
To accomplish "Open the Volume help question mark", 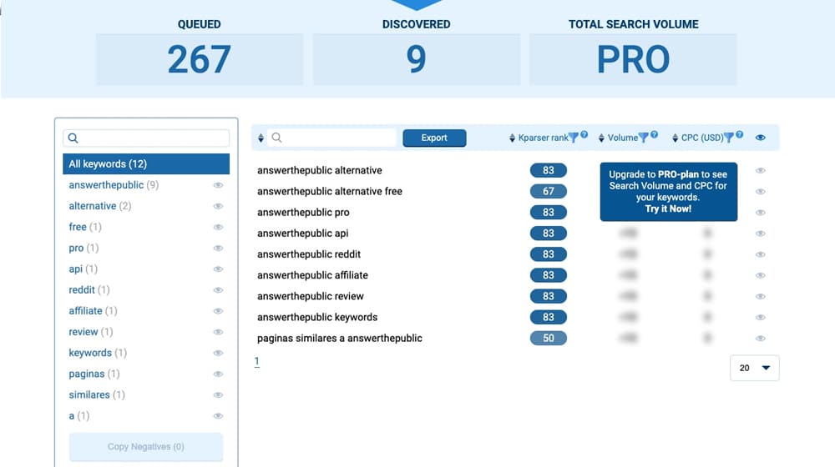I will [x=655, y=134].
